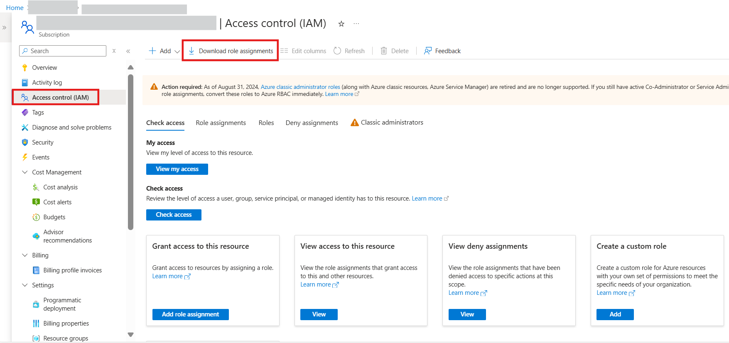Image resolution: width=729 pixels, height=343 pixels.
Task: Open Learn more in the Create a custom role card
Action: point(616,293)
